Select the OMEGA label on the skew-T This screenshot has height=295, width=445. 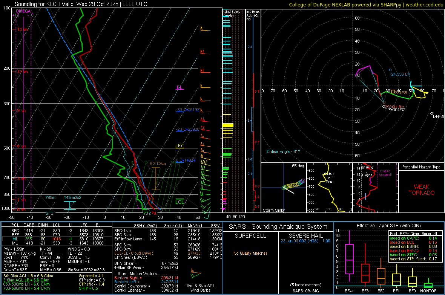[x=23, y=11]
